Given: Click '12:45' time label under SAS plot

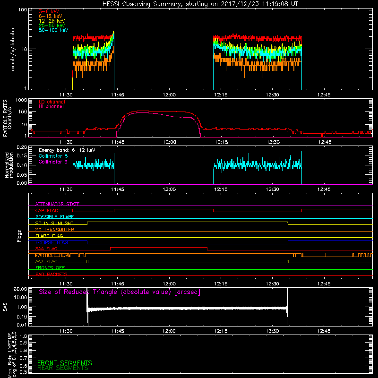Looking at the screenshot, I should coord(324,331).
